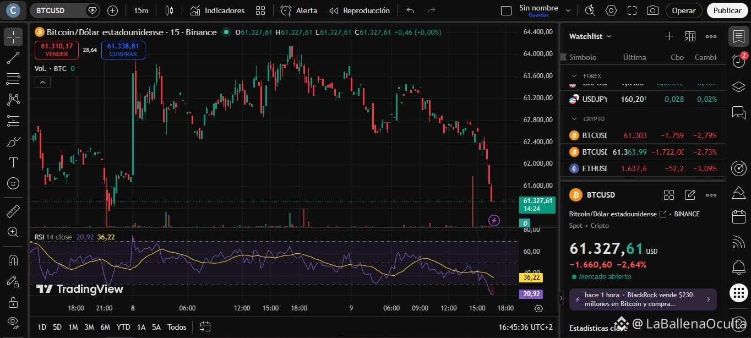Select the trend line drawing tool
Image resolution: width=751 pixels, height=338 pixels.
pos(13,58)
